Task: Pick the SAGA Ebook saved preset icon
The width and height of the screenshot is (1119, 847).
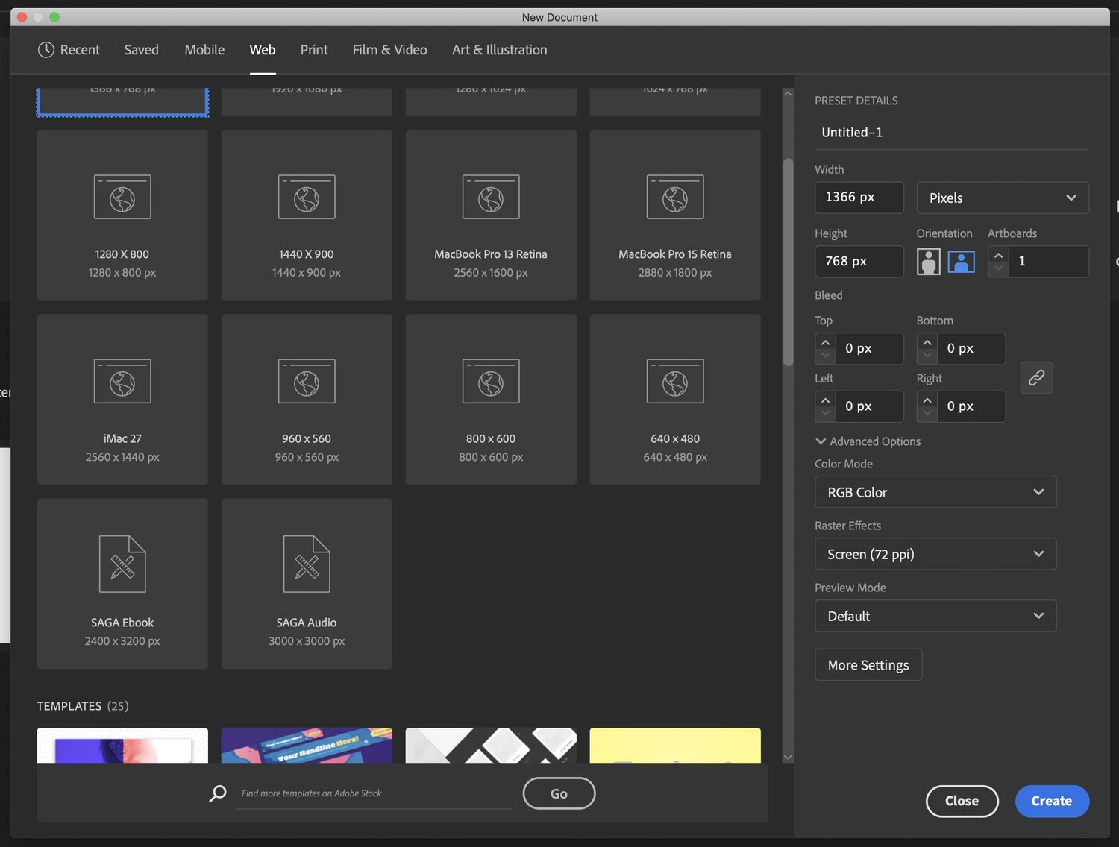Action: pos(122,564)
